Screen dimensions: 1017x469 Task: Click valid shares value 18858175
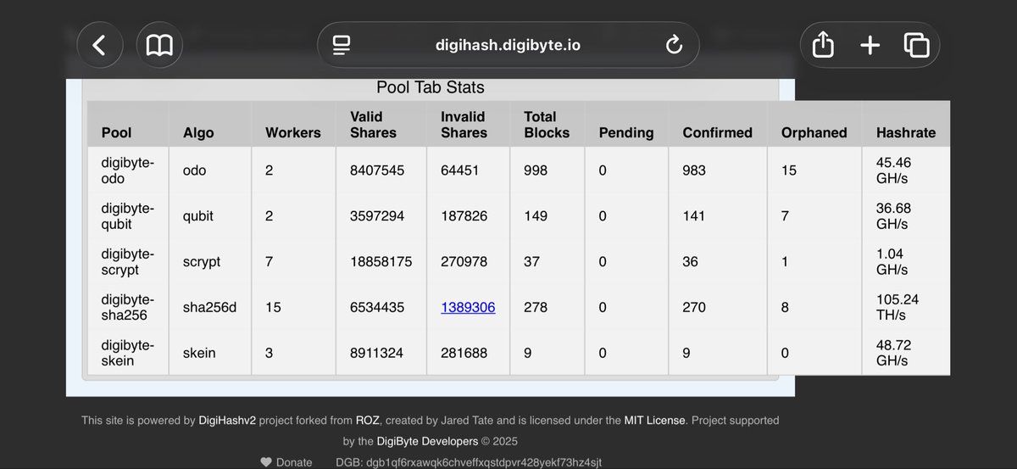click(x=381, y=261)
